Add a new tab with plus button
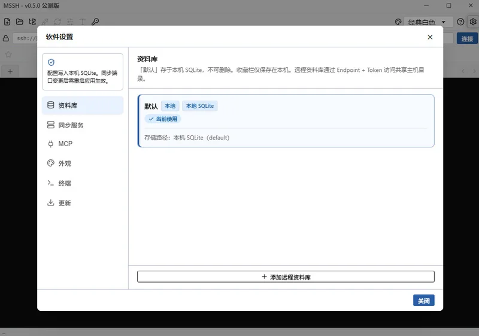This screenshot has height=336, width=479. (x=10, y=71)
